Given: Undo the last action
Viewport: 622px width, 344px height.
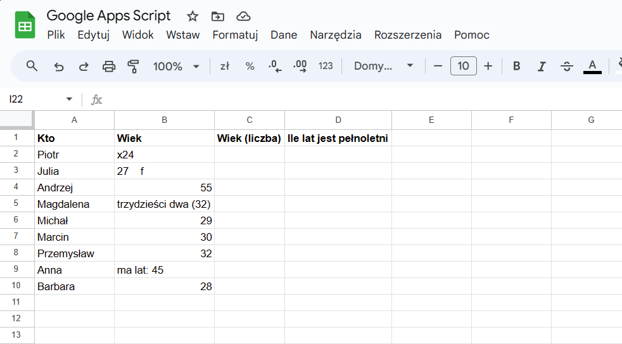Looking at the screenshot, I should pos(59,67).
